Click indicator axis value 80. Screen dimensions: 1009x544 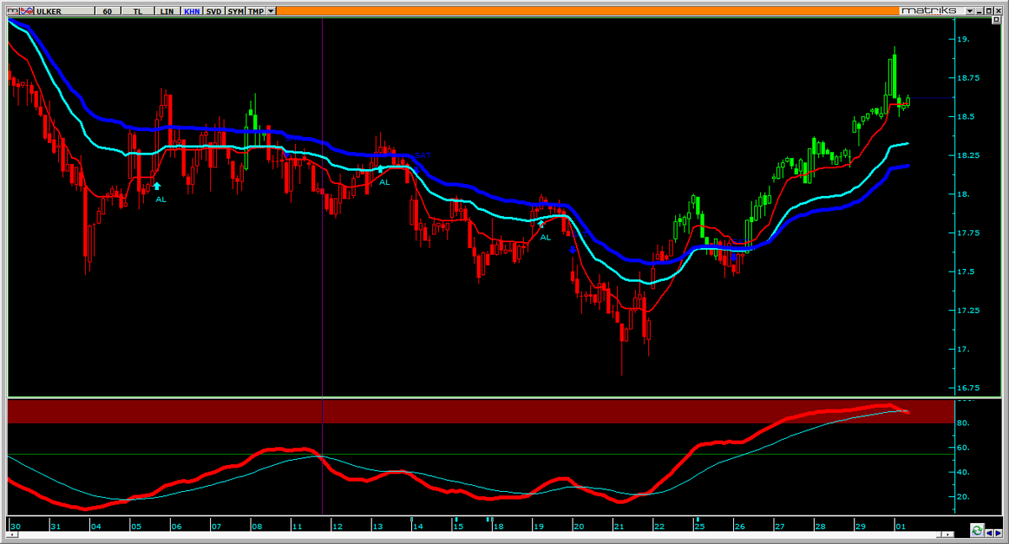[x=963, y=423]
